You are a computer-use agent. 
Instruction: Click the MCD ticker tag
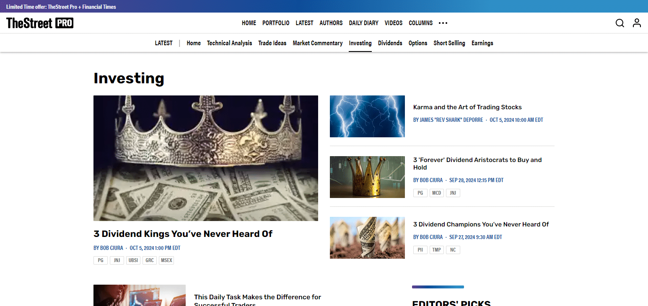coord(437,193)
